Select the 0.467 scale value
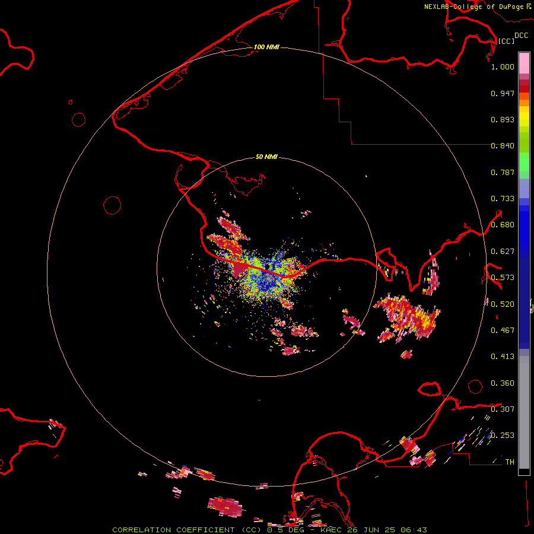 click(503, 330)
